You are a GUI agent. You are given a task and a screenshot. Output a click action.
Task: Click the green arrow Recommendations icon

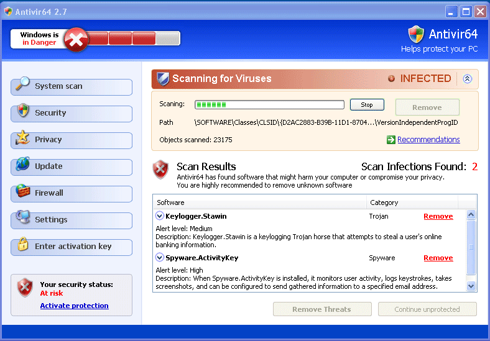click(x=391, y=140)
